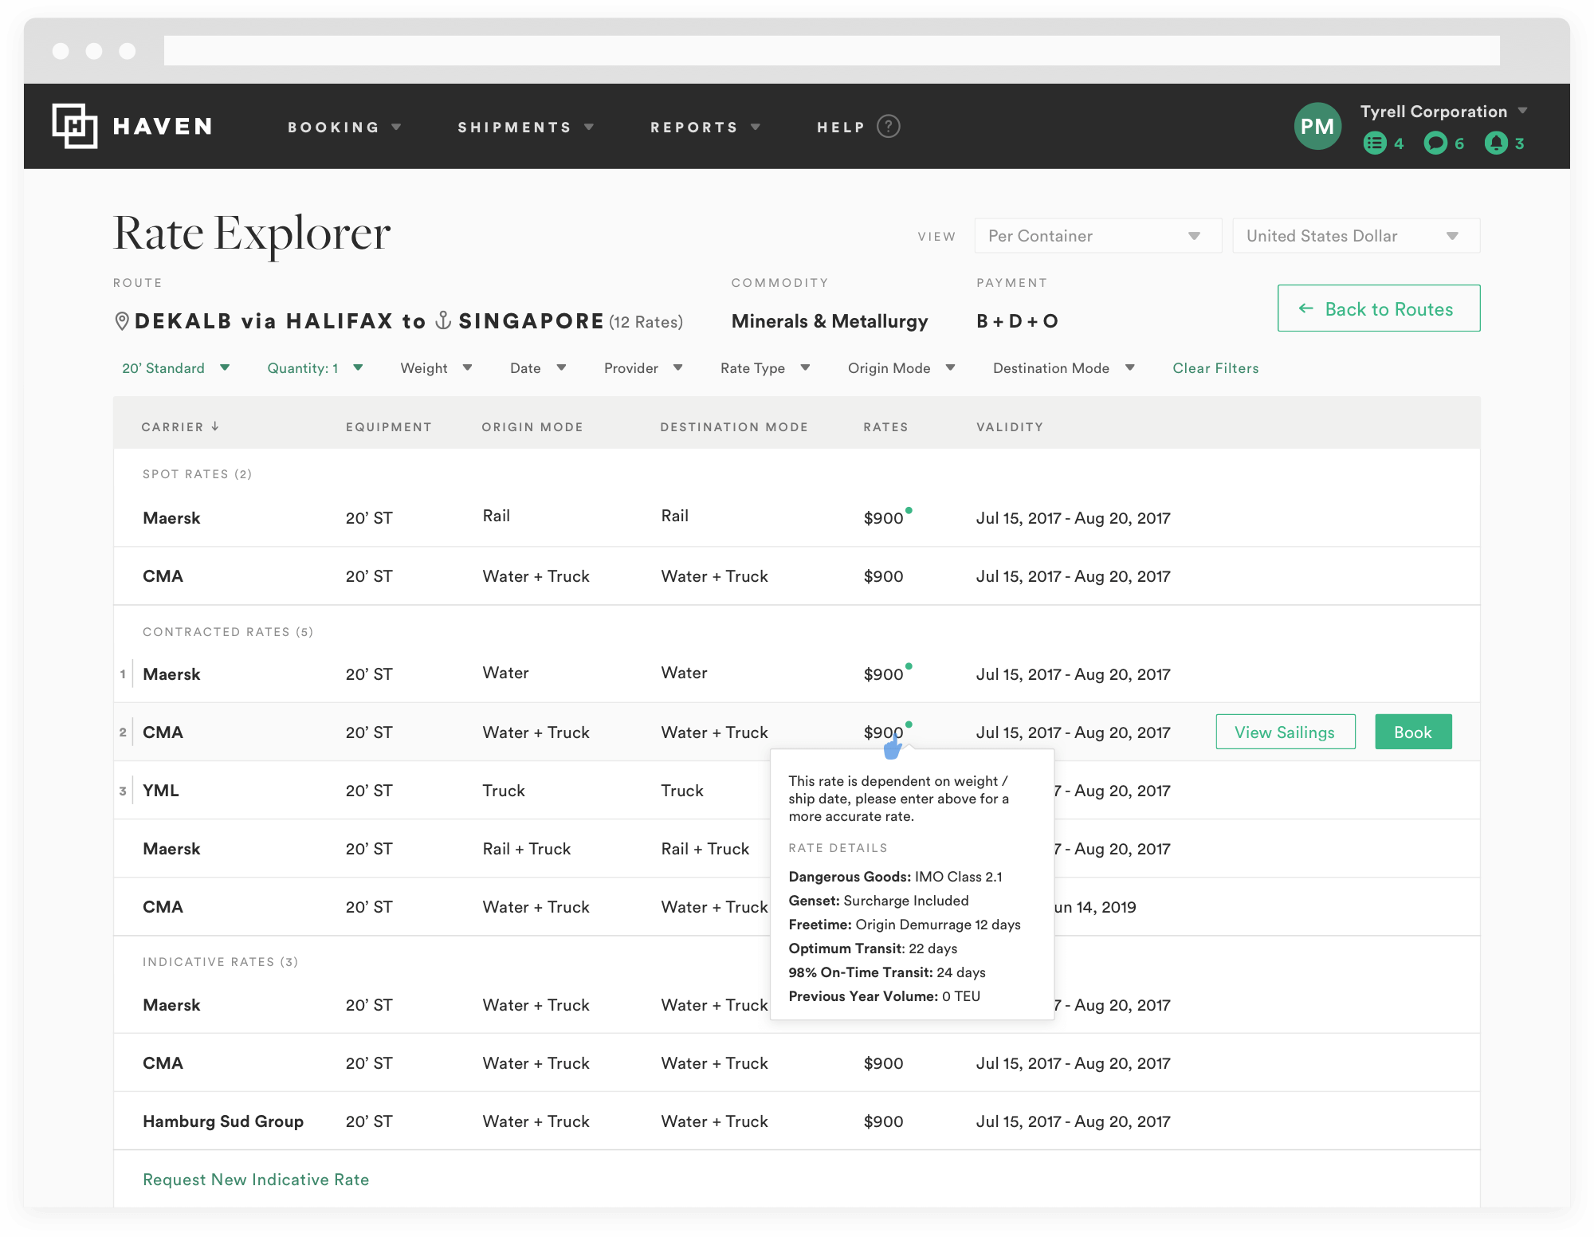Screen dimensions: 1594x1237
Task: Open the Provider filter dropdown
Action: coord(643,368)
